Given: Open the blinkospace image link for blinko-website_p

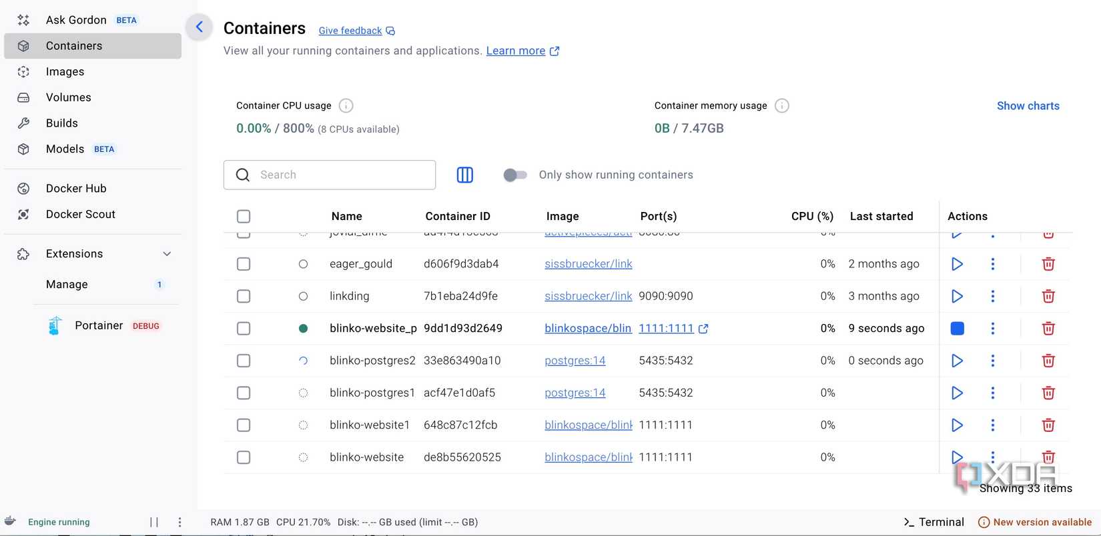Looking at the screenshot, I should click(x=588, y=328).
